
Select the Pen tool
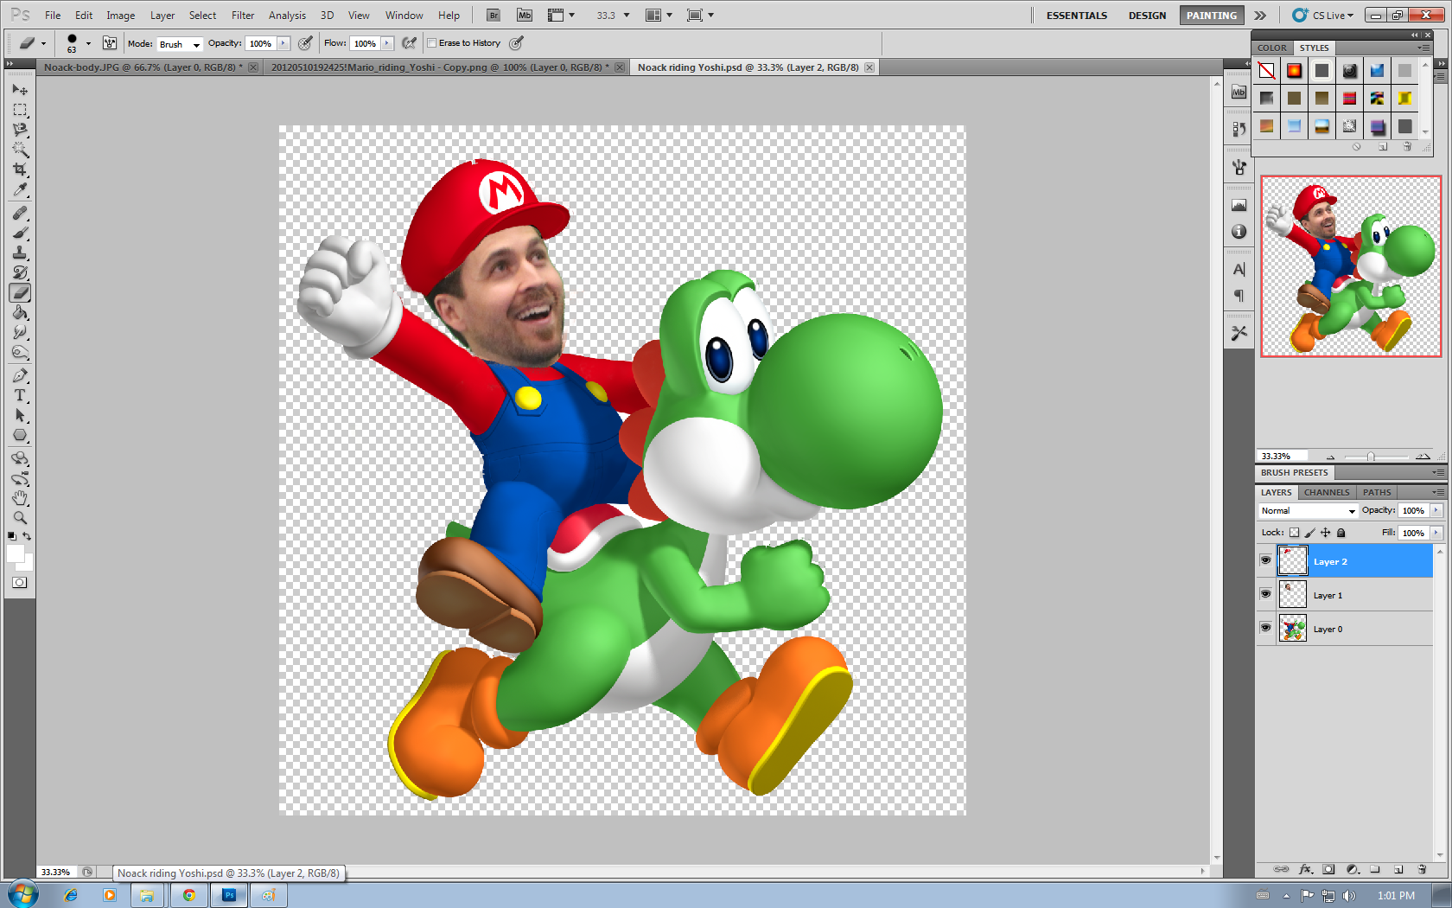pos(20,375)
